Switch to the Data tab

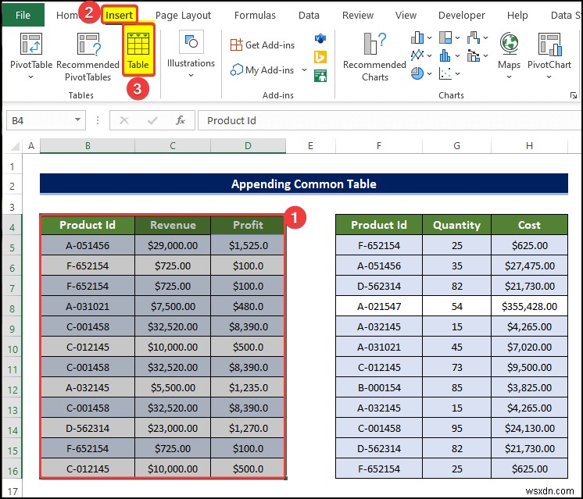click(x=309, y=16)
